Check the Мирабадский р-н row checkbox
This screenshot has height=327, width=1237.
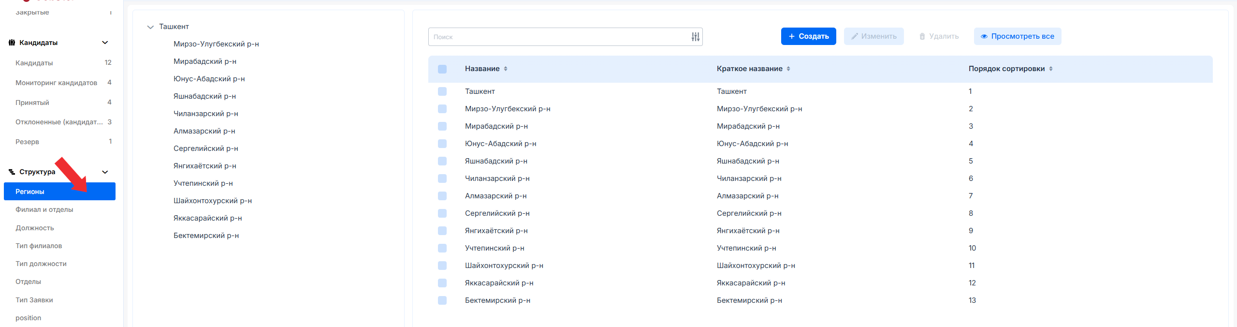[x=442, y=126]
